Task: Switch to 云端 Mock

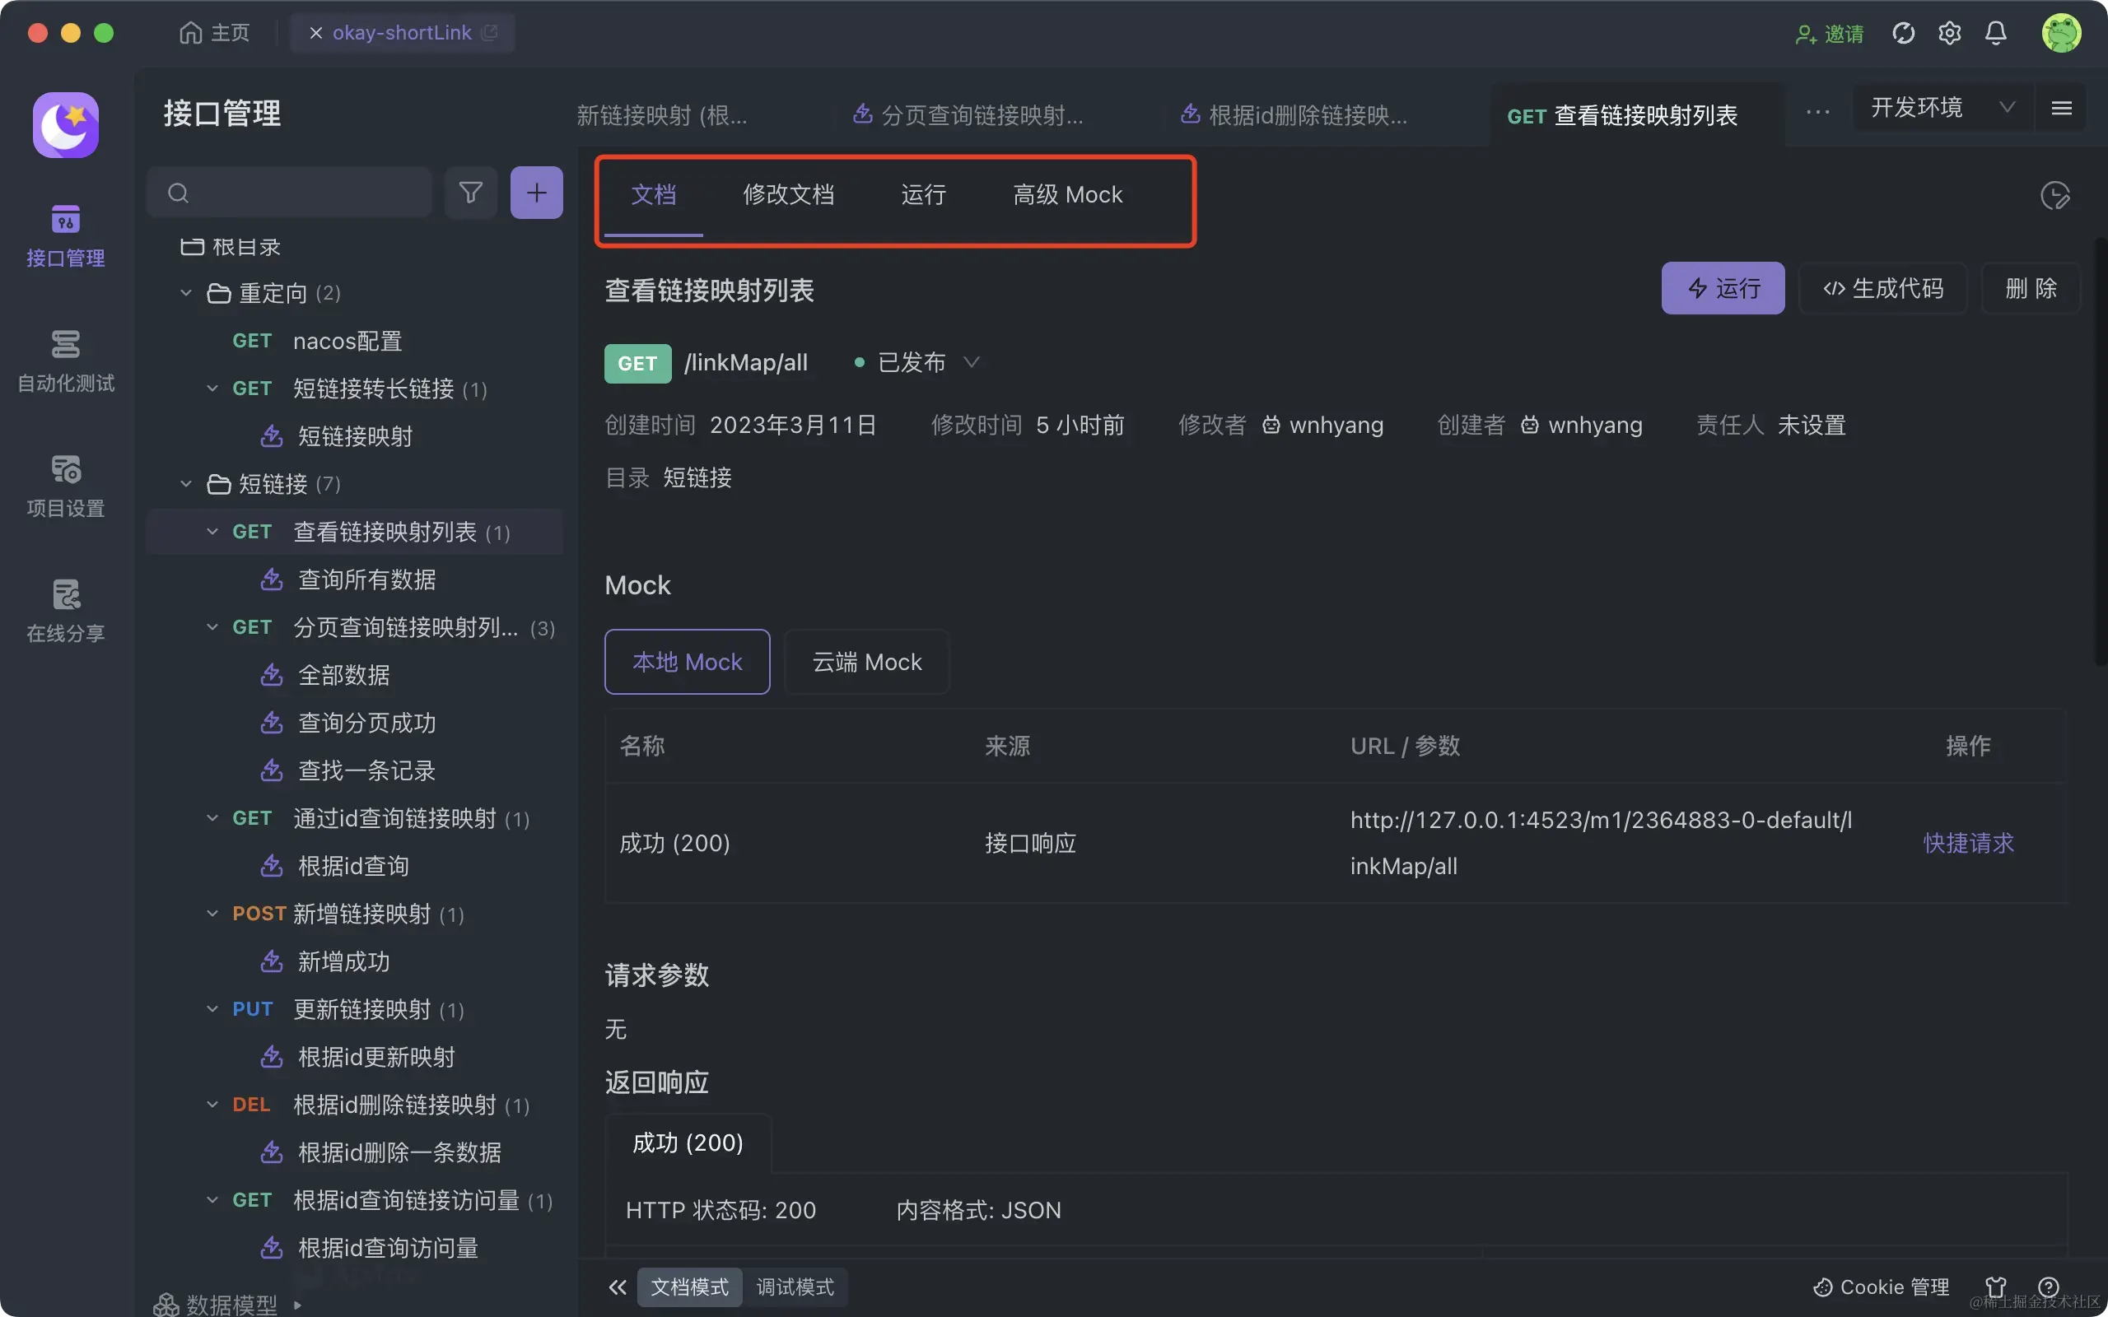Action: pos(866,662)
